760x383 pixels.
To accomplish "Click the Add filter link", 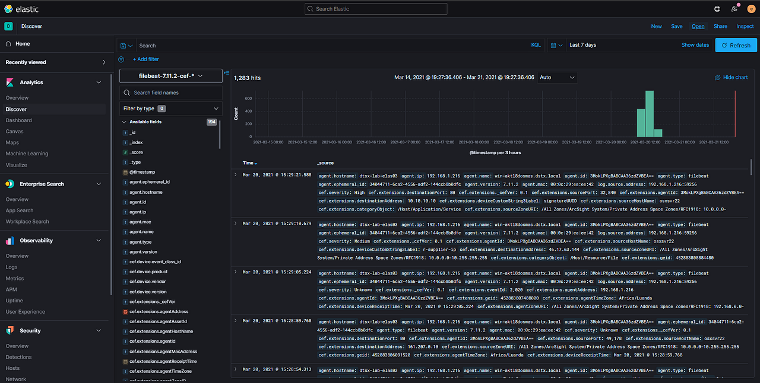I will (146, 59).
